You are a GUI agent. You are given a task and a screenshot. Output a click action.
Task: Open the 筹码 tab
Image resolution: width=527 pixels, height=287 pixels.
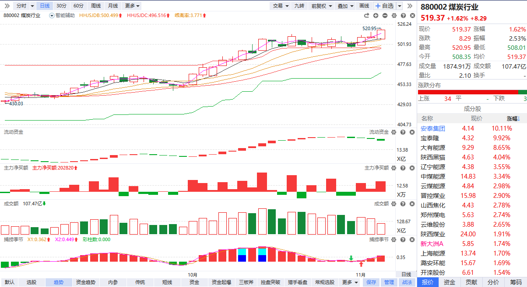pos(516,282)
